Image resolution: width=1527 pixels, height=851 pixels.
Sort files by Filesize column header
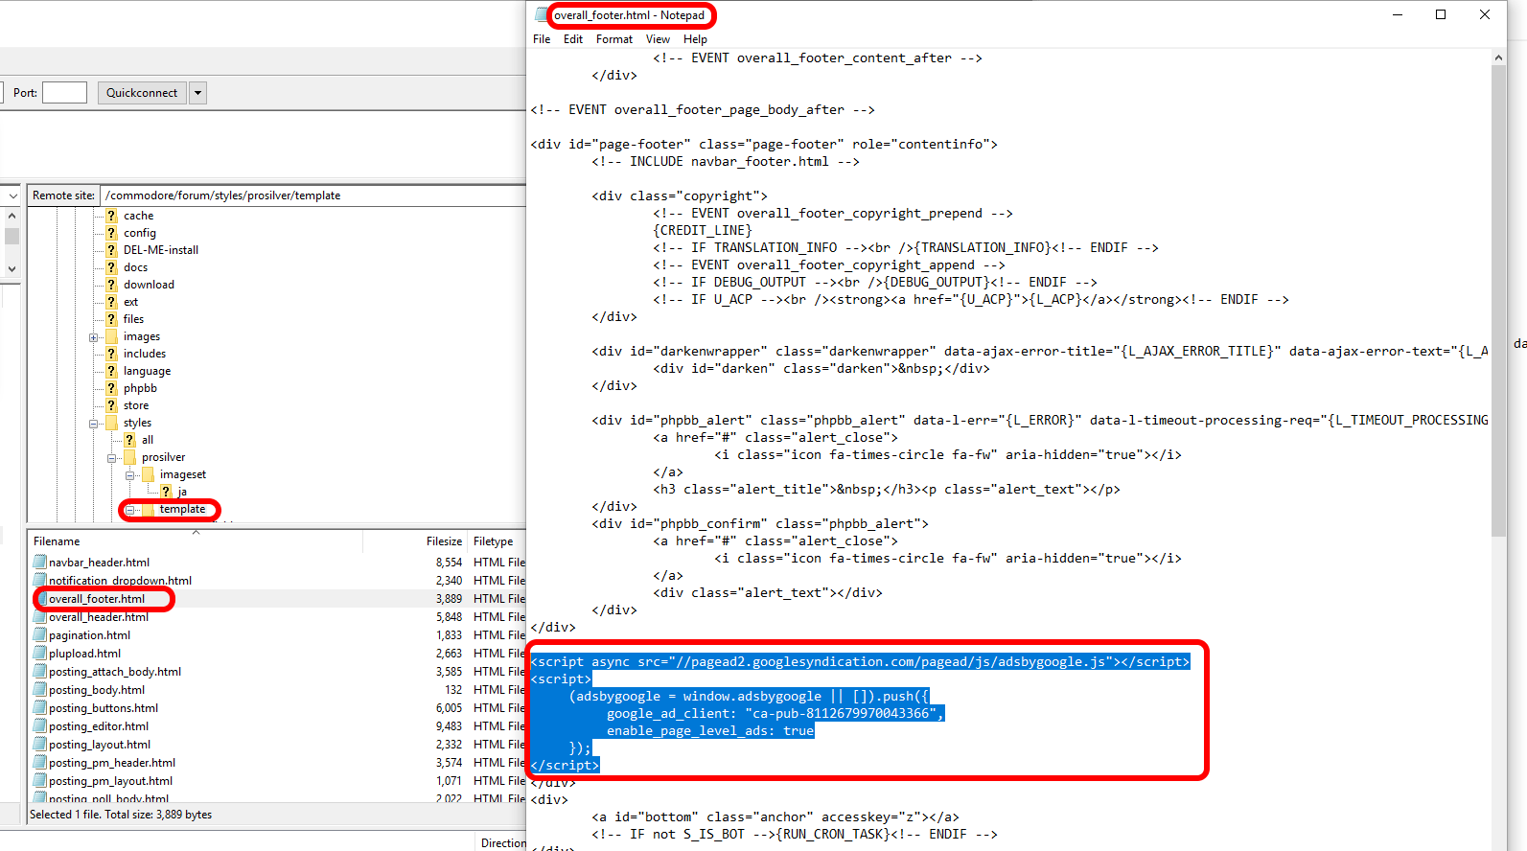click(443, 541)
